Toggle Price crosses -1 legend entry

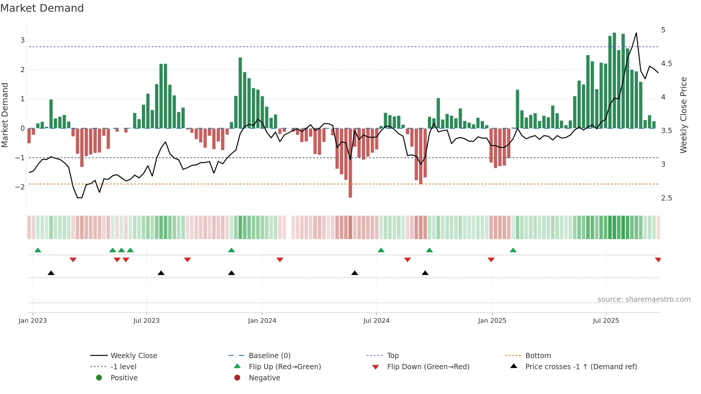pos(574,367)
